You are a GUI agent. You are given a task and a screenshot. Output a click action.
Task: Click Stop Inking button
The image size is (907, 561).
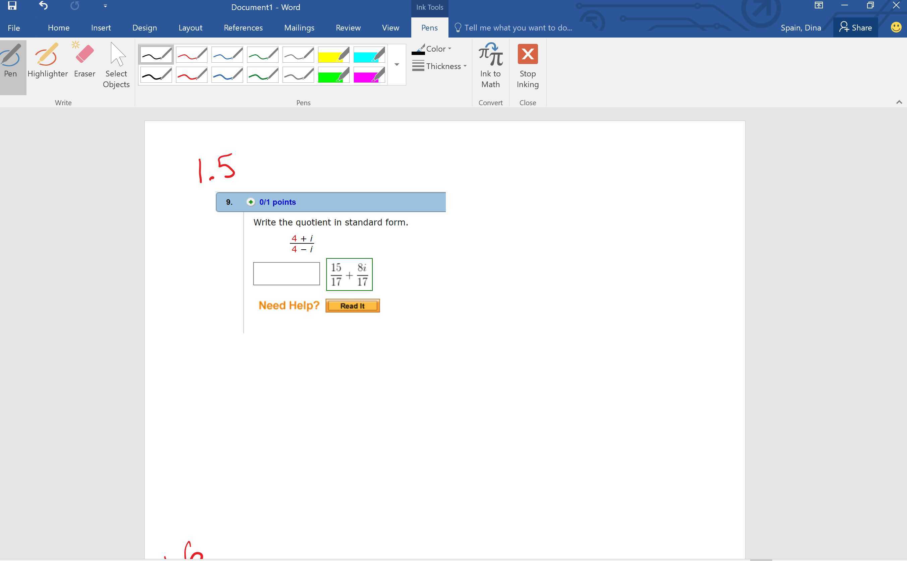point(527,65)
